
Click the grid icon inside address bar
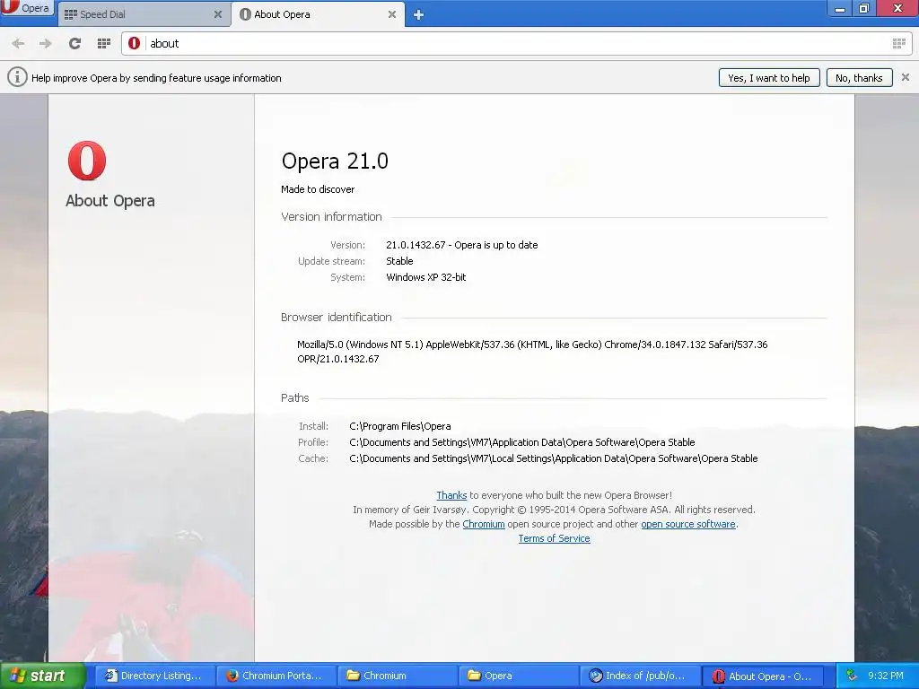(898, 43)
